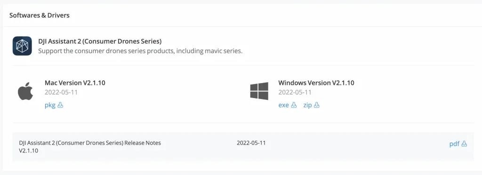Click the Softwares & Drivers section header
This screenshot has width=482, height=175.
(x=40, y=15)
